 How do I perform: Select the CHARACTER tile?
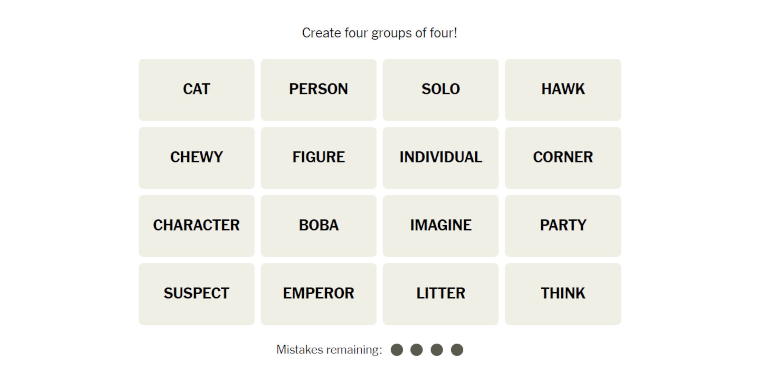(196, 226)
